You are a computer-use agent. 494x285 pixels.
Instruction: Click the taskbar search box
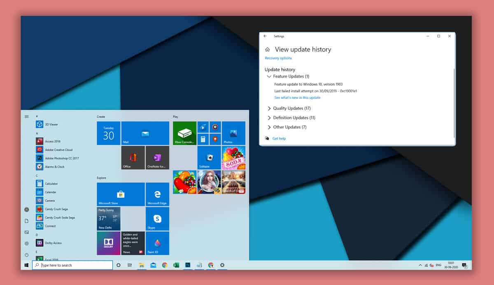(x=72, y=265)
